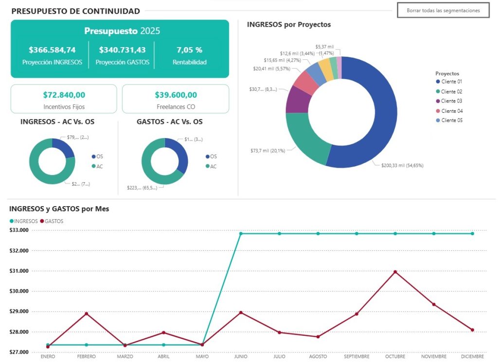Select the Cliente 01 legend marker
The height and width of the screenshot is (364, 498).
pyautogui.click(x=438, y=82)
